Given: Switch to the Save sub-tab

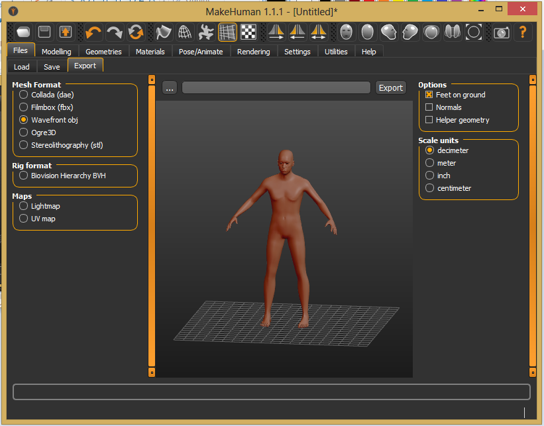Looking at the screenshot, I should pos(52,67).
